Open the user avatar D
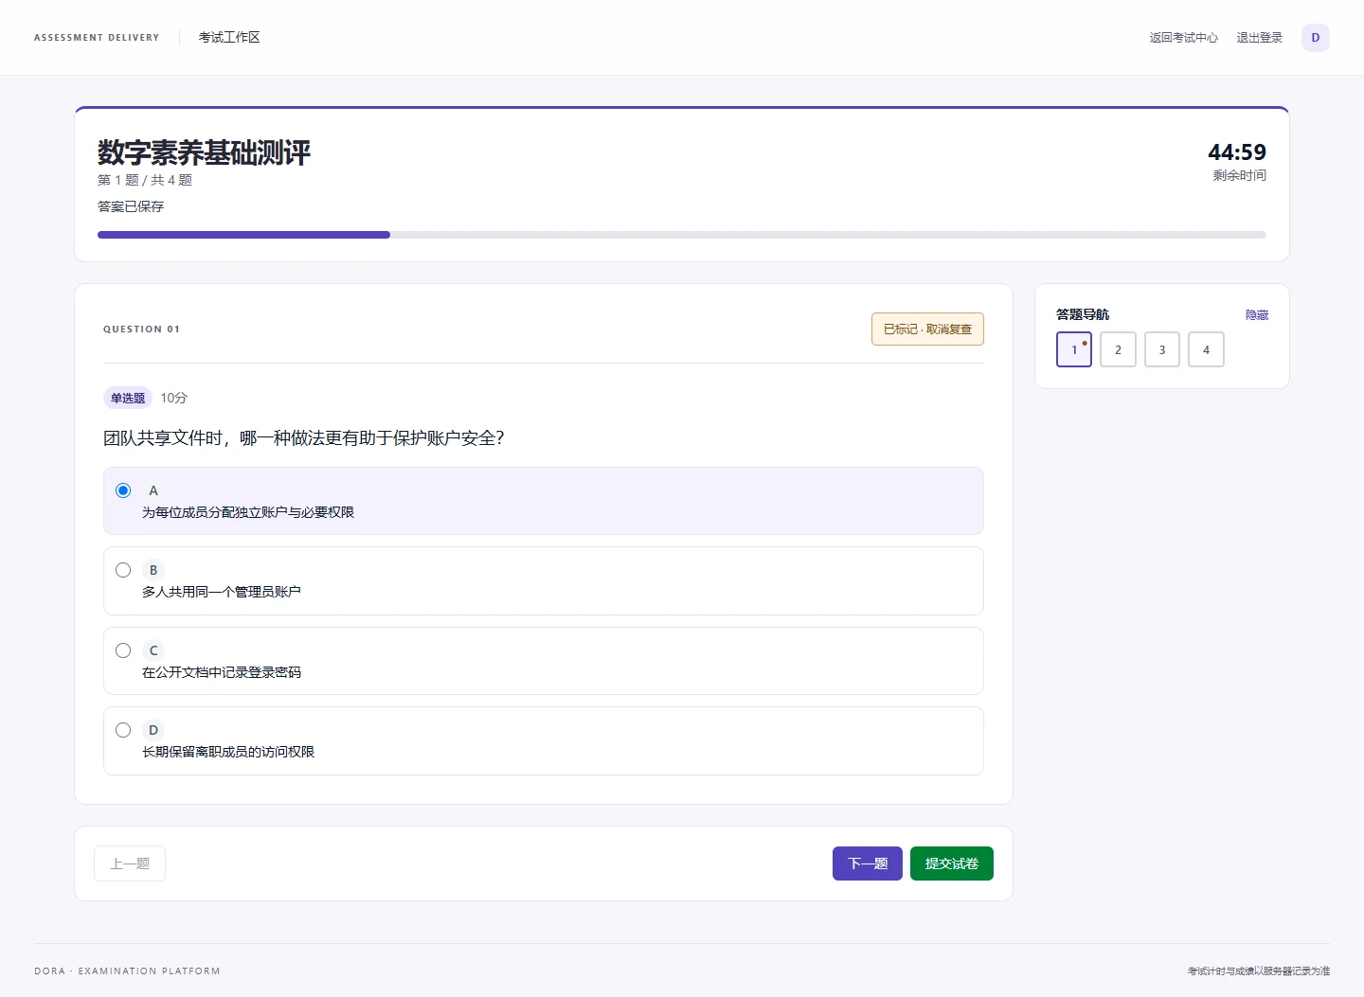Image resolution: width=1364 pixels, height=997 pixels. [x=1315, y=38]
